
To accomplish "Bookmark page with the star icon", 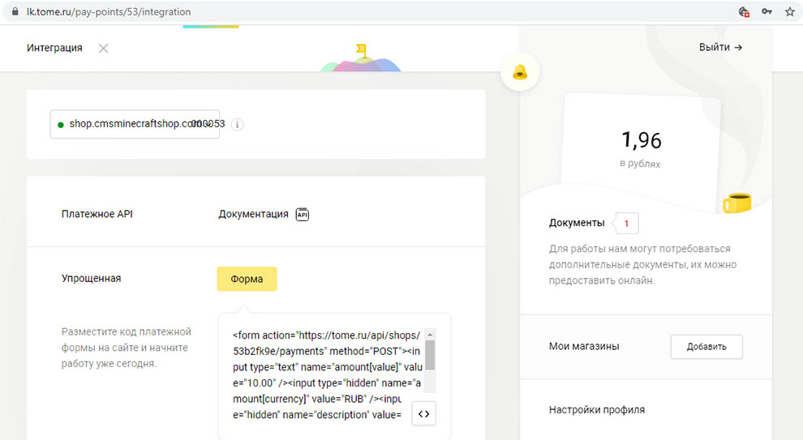I will coord(789,12).
